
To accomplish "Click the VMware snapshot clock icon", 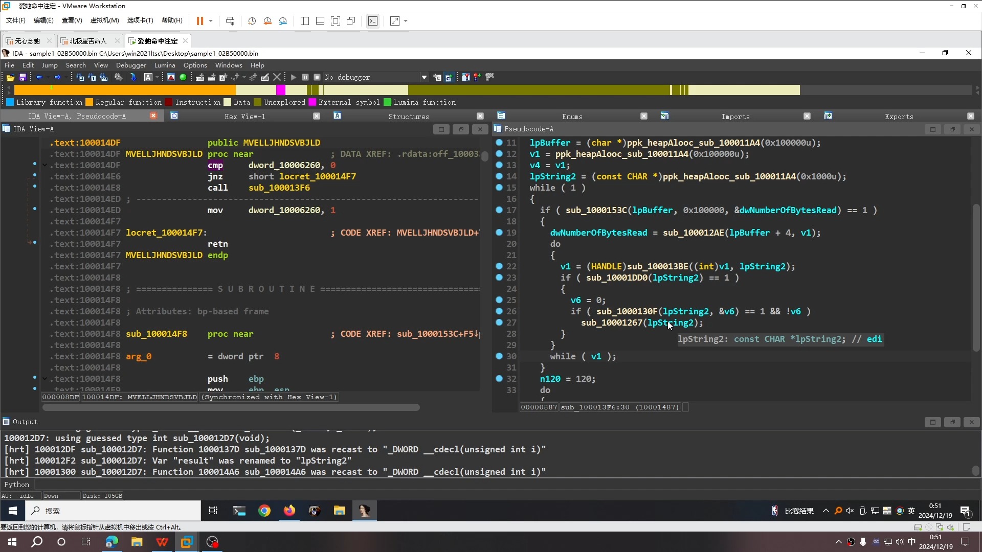I will [252, 21].
